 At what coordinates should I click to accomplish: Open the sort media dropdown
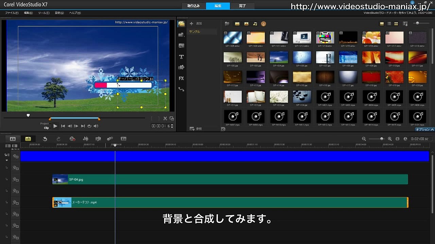(x=405, y=24)
